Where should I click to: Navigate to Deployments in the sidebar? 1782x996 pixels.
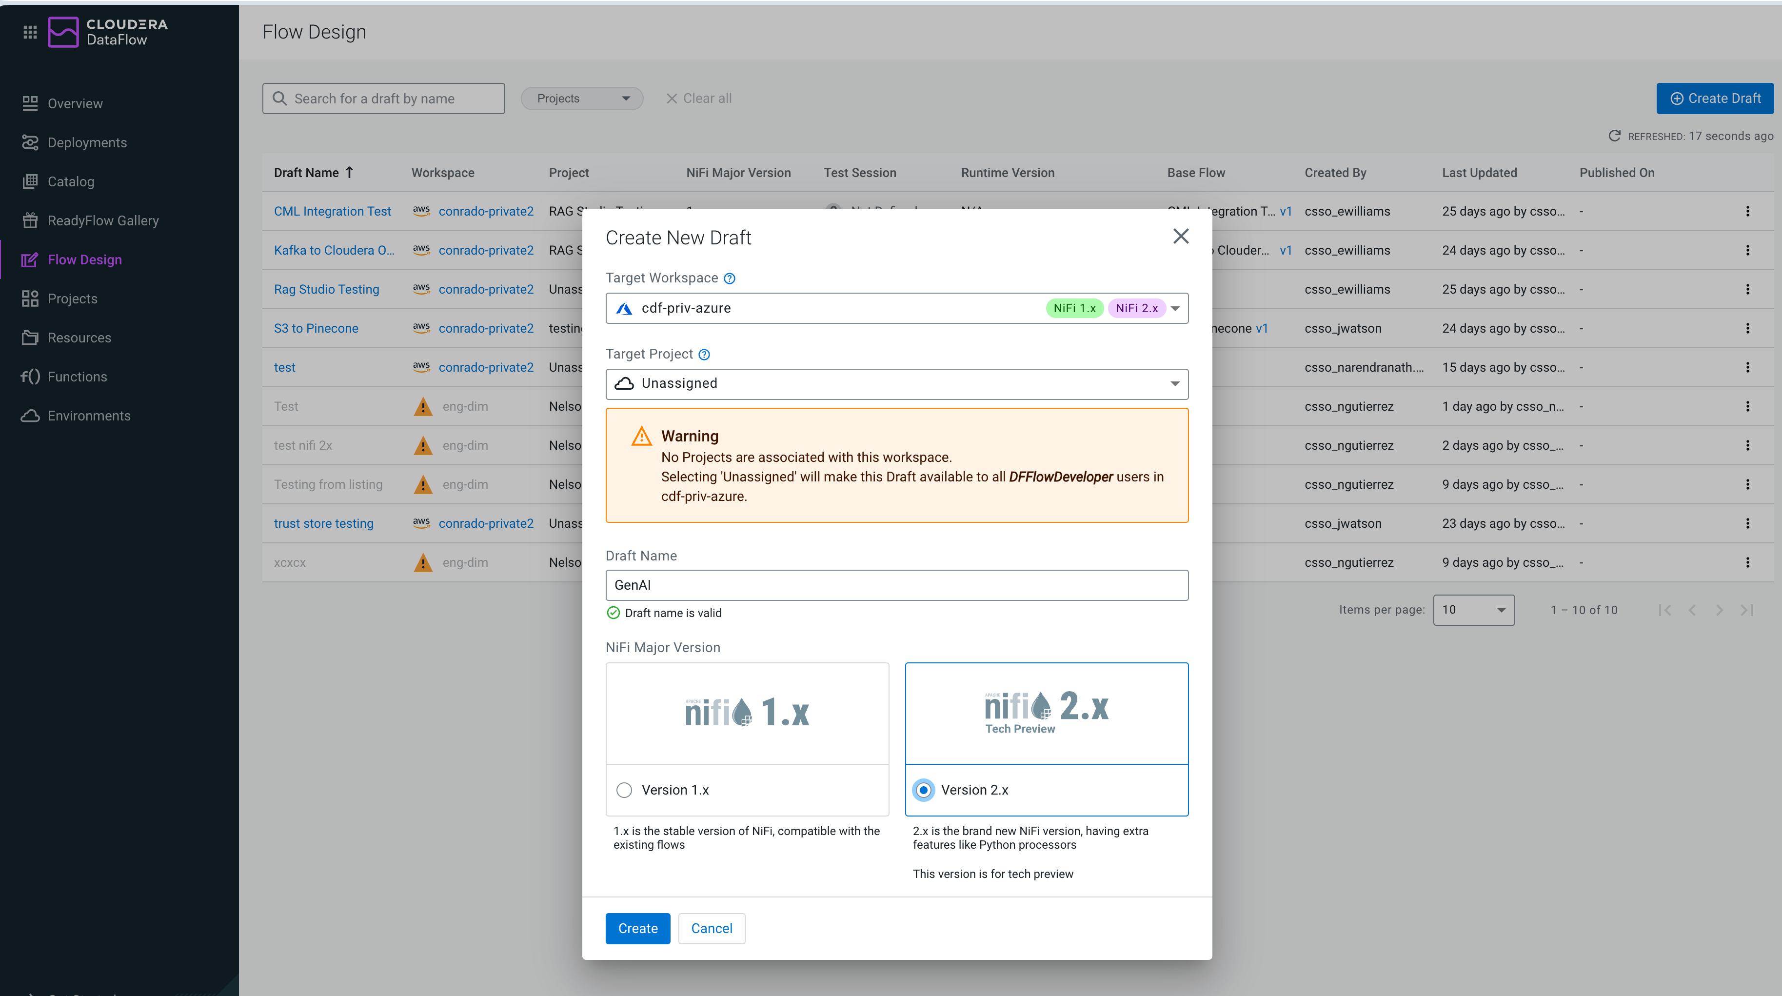[x=87, y=142]
